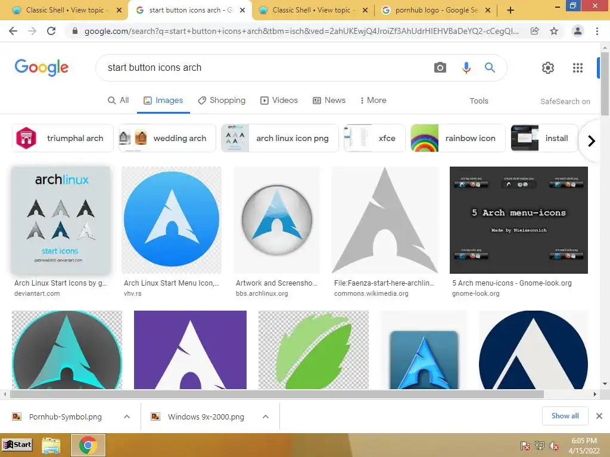Select the xfce suggestion chip

click(374, 138)
